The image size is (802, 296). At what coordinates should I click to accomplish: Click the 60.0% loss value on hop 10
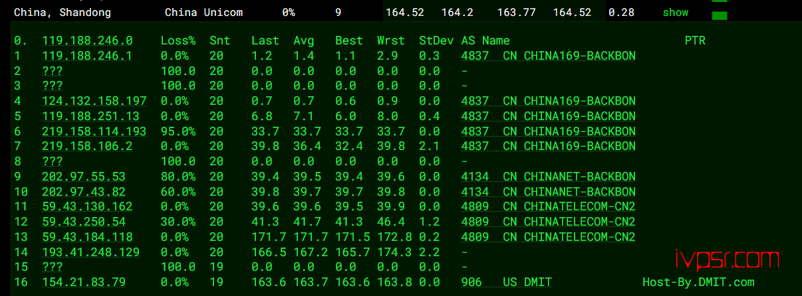click(x=178, y=192)
